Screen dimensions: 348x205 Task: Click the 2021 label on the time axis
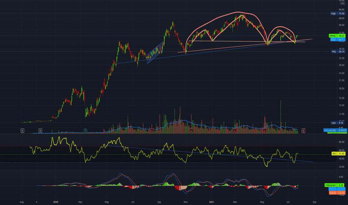211,202
